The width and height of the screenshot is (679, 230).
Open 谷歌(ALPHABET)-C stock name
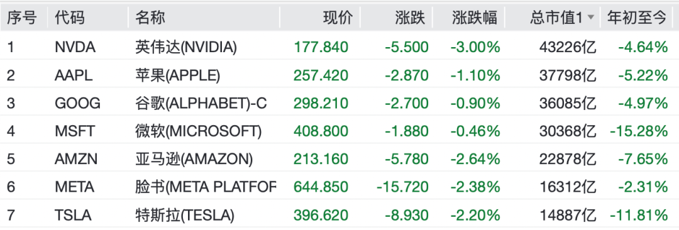(x=201, y=103)
